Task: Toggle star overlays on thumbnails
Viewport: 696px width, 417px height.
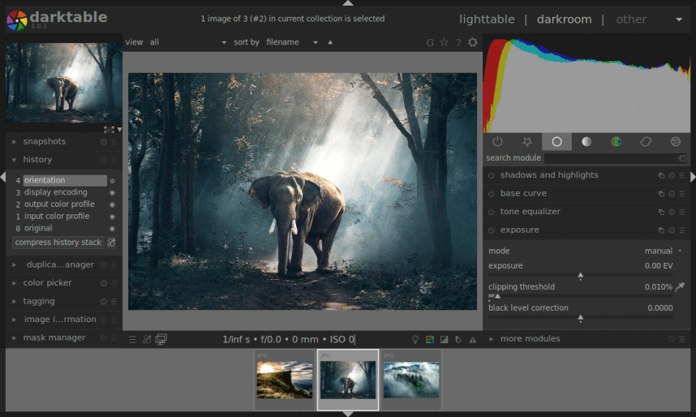Action: (x=444, y=42)
